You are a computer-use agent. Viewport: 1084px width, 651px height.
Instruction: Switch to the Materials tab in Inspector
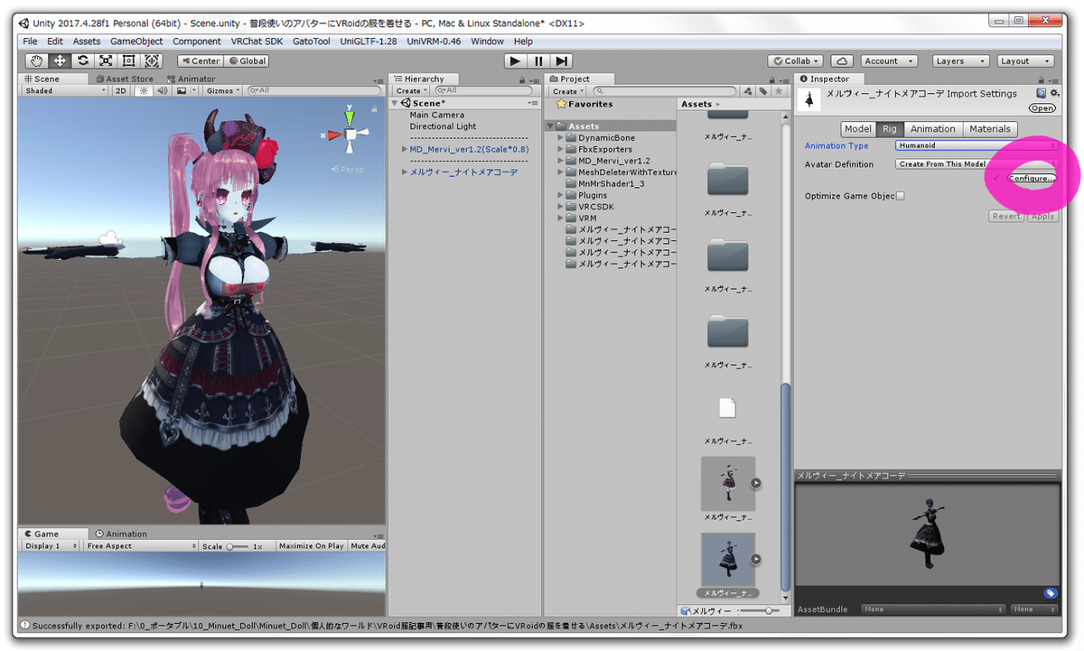(990, 129)
